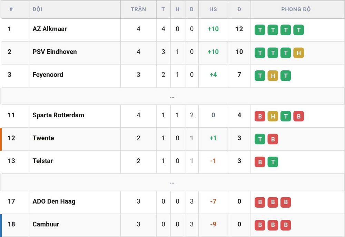Select the Twente row orange marker
345x237 pixels.
tap(1, 139)
